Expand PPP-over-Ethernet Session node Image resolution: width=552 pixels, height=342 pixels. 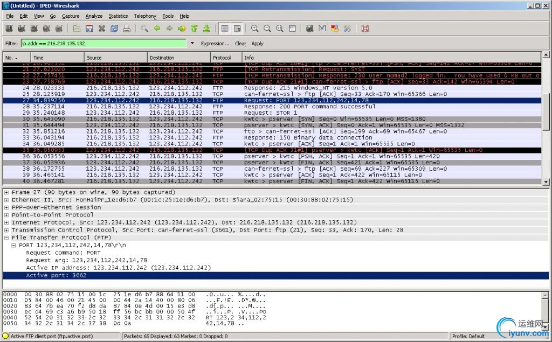tap(6, 207)
